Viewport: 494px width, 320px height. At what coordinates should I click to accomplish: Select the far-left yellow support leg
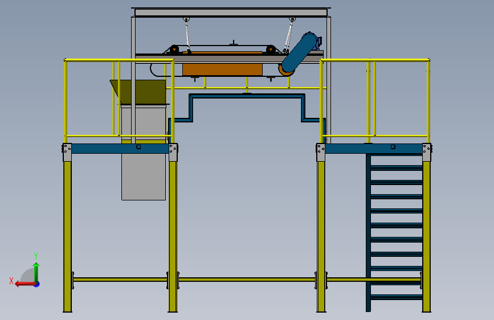pos(67,236)
